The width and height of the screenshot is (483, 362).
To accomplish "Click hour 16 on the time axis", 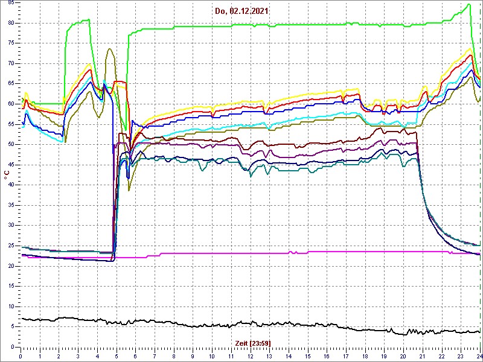I will click(327, 357).
